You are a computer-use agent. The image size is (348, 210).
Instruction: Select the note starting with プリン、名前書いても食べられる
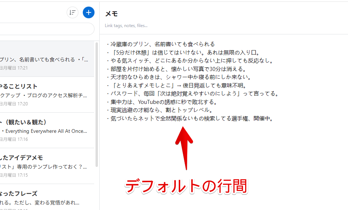click(x=47, y=59)
